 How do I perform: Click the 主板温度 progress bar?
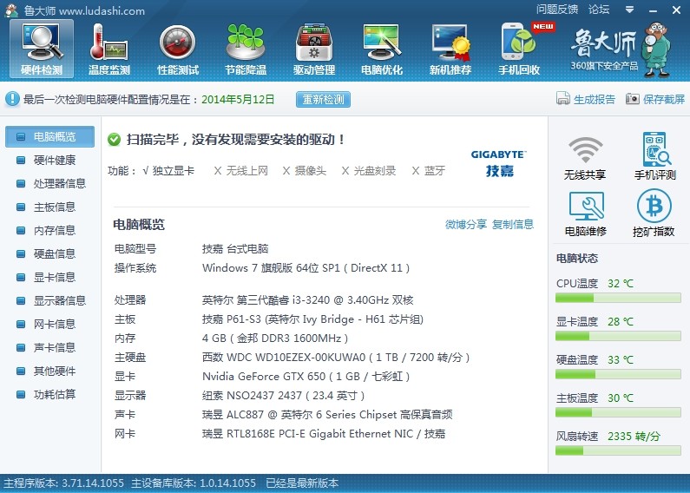pos(618,413)
